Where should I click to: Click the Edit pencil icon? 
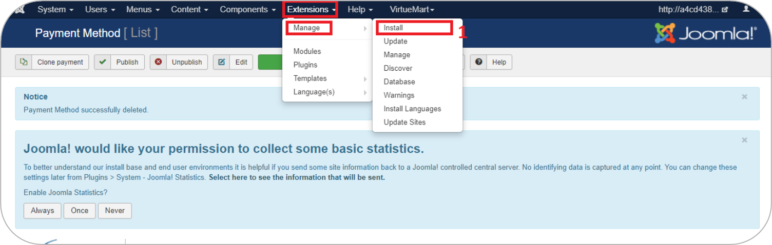click(222, 62)
